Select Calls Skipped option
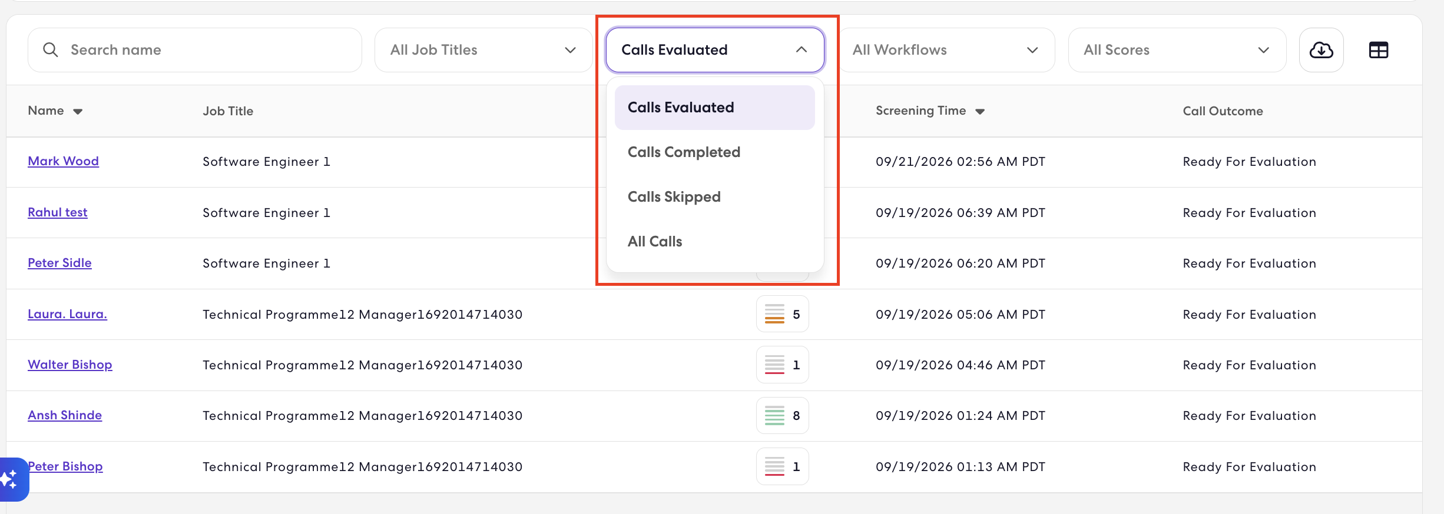The height and width of the screenshot is (514, 1444). coord(715,197)
